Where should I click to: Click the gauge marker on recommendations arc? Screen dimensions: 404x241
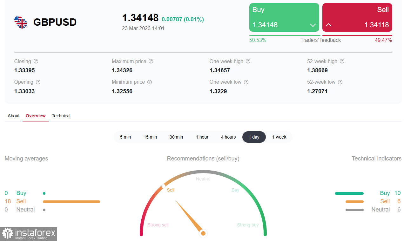tap(163, 186)
